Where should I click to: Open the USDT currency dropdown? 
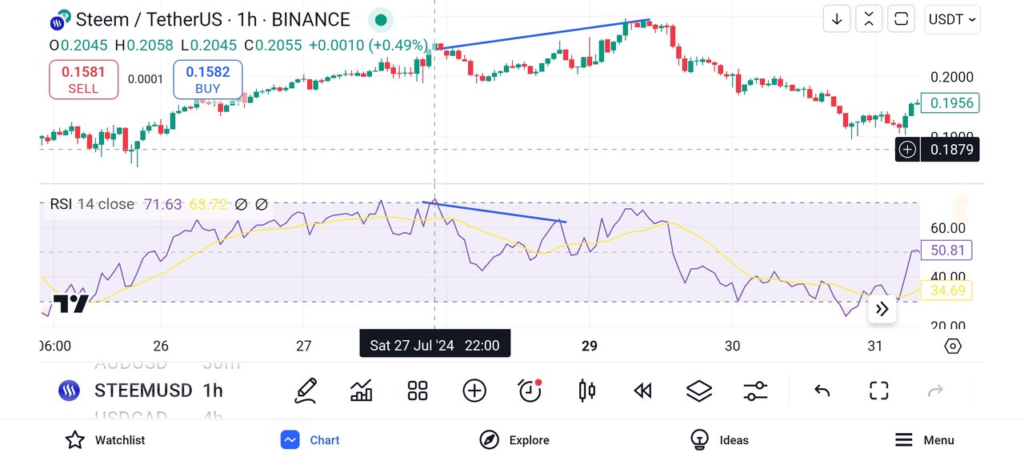point(952,19)
